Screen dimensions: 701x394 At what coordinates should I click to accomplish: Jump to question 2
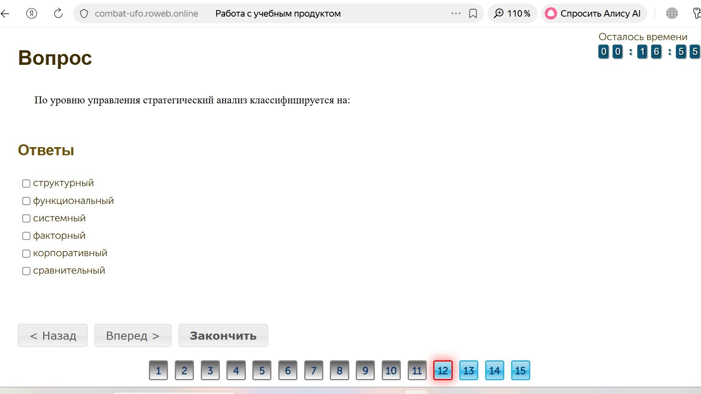[x=184, y=370]
